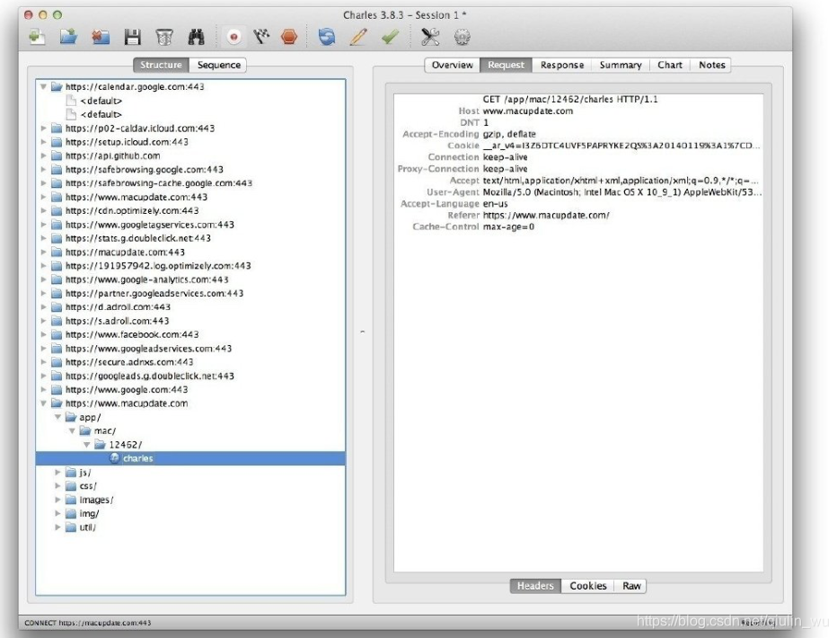Select https://macupdate.com:443 row
Screen dimensions: 837x638
coord(190,252)
